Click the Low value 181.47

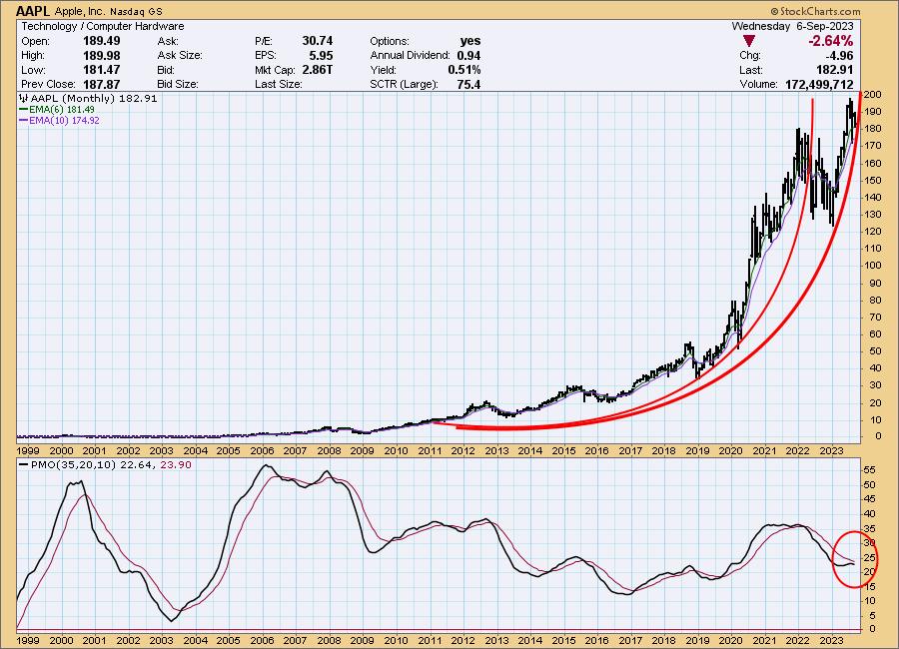tap(102, 70)
